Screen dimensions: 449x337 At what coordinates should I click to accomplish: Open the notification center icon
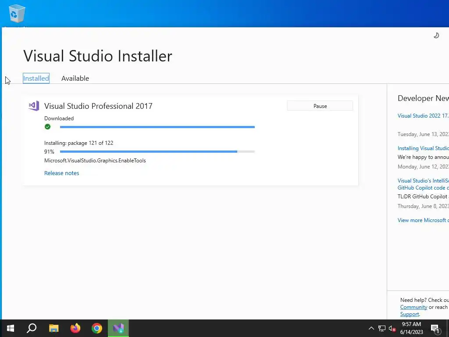click(x=435, y=328)
